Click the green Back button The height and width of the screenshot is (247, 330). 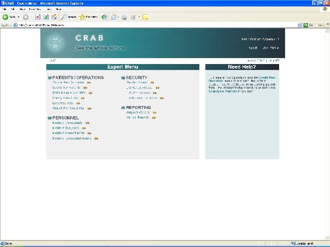click(9, 17)
